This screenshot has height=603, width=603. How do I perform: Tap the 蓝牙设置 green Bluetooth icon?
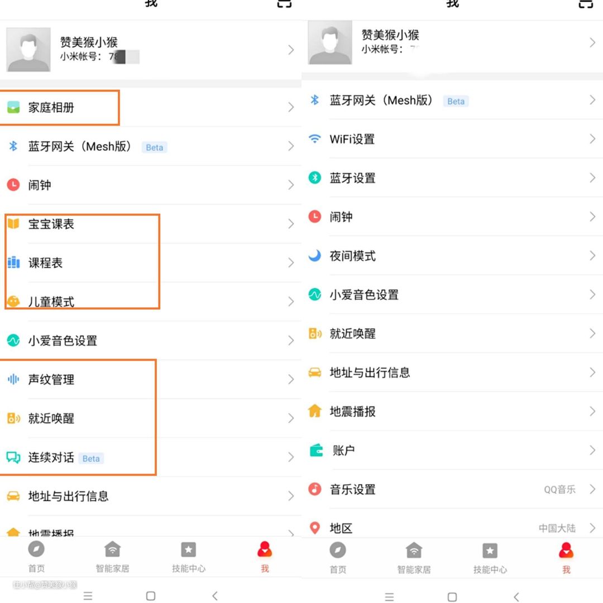pos(315,178)
